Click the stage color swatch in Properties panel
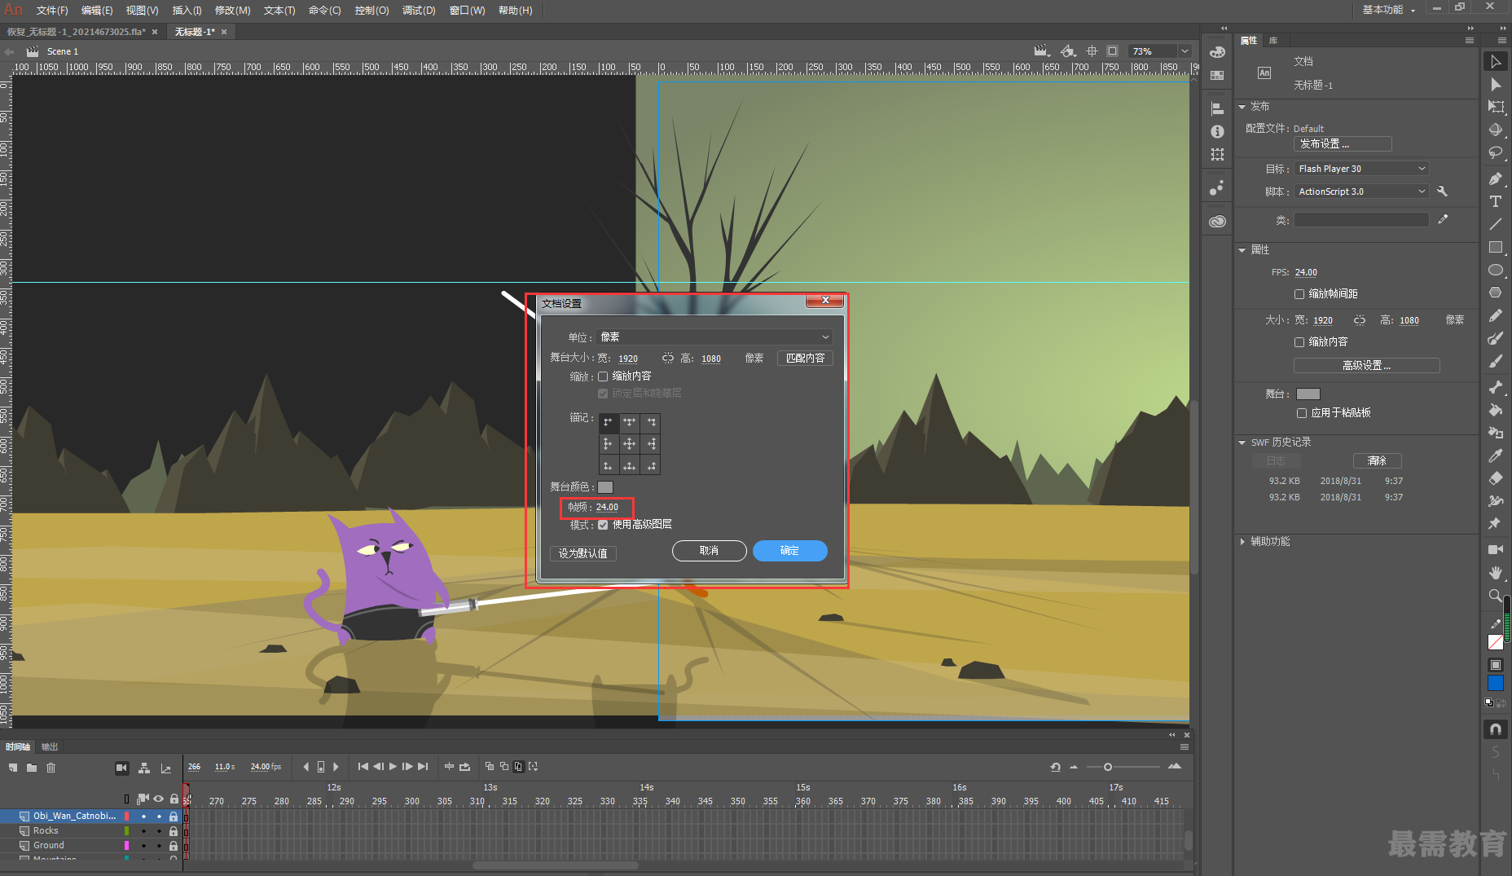 coord(1308,394)
